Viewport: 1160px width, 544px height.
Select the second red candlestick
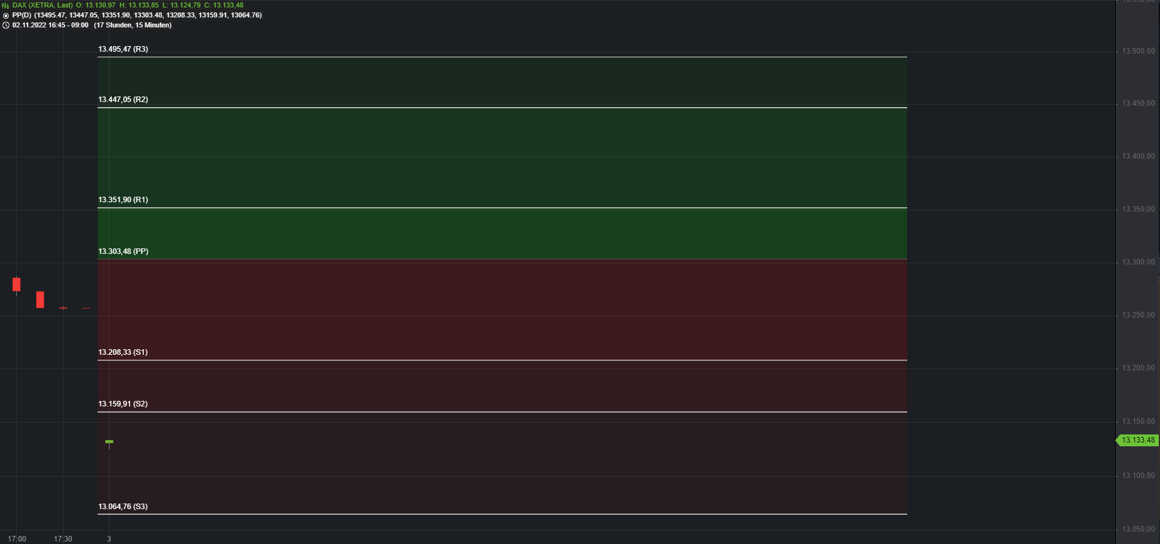click(40, 299)
